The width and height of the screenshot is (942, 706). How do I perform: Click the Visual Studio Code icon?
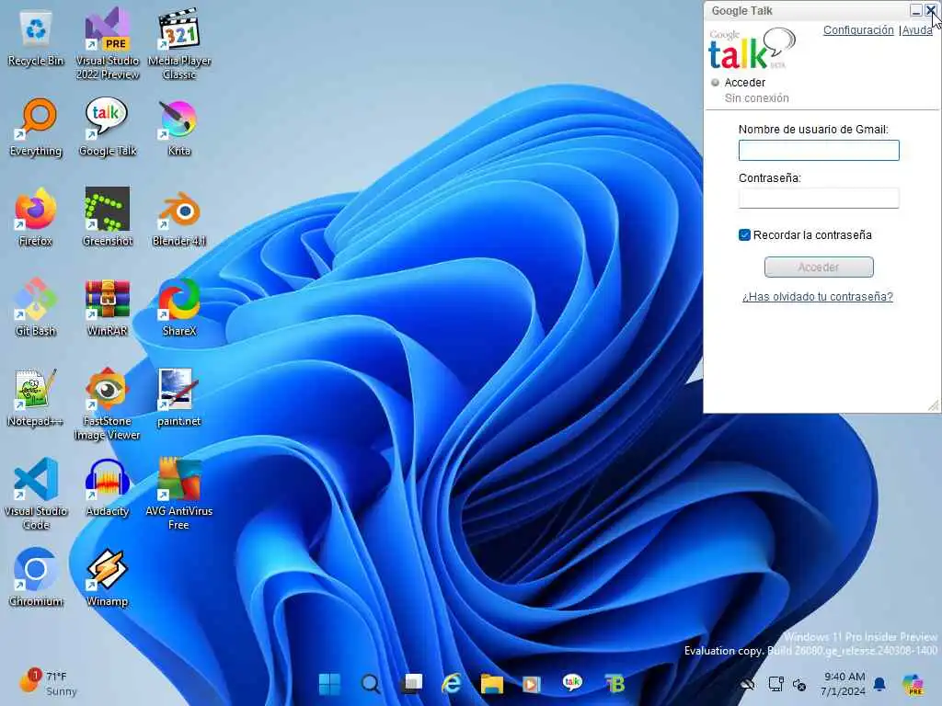pyautogui.click(x=36, y=495)
